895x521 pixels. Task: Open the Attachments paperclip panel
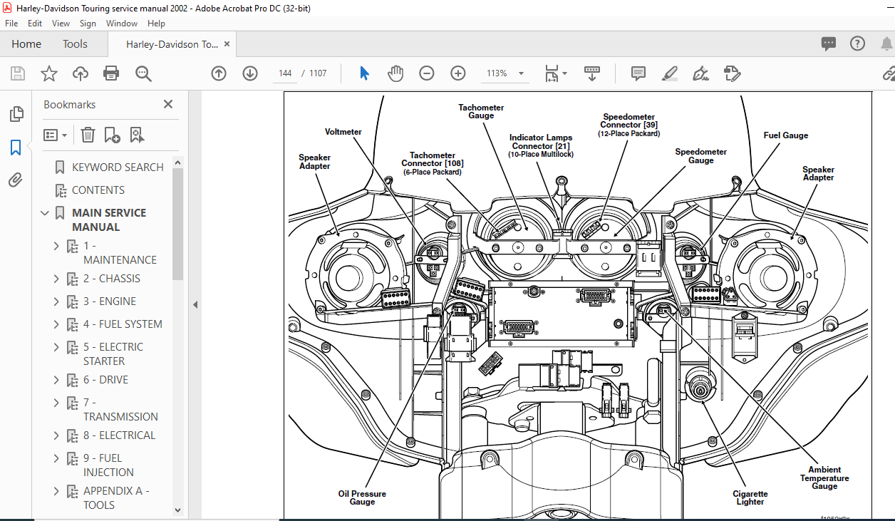[x=16, y=180]
